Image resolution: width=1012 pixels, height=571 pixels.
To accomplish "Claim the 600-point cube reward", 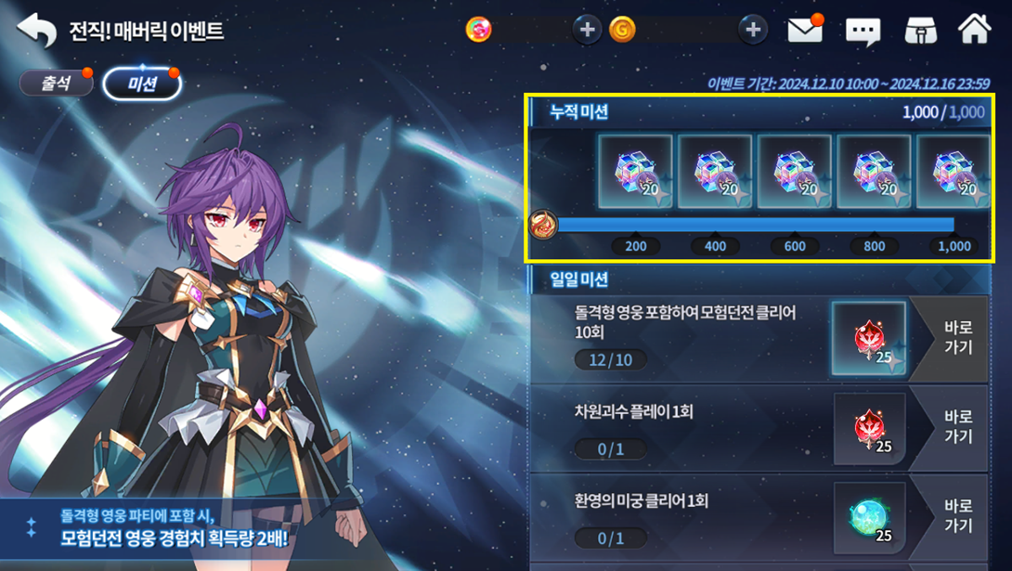I will 794,172.
